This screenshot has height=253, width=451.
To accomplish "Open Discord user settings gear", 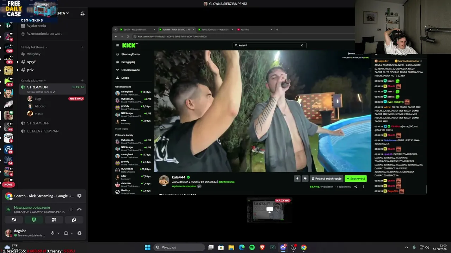I will point(79,233).
